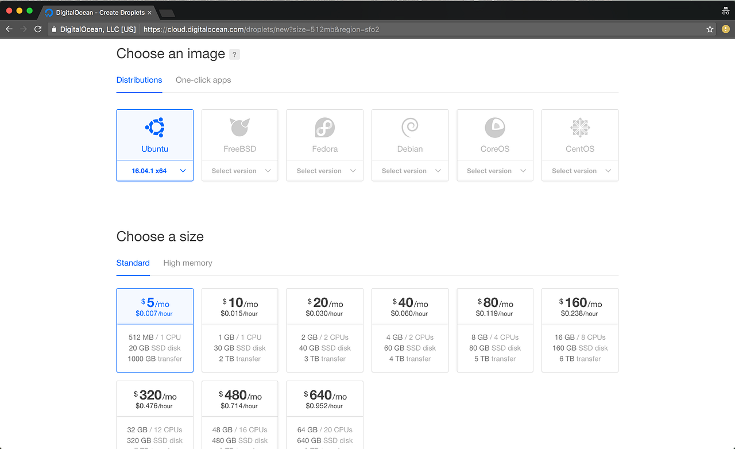The width and height of the screenshot is (735, 449).
Task: Select the $320/mo plan card
Action: point(154,415)
